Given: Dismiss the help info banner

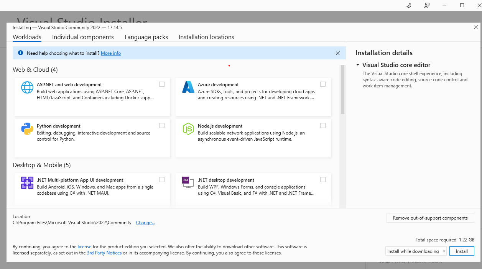Looking at the screenshot, I should pos(338,53).
